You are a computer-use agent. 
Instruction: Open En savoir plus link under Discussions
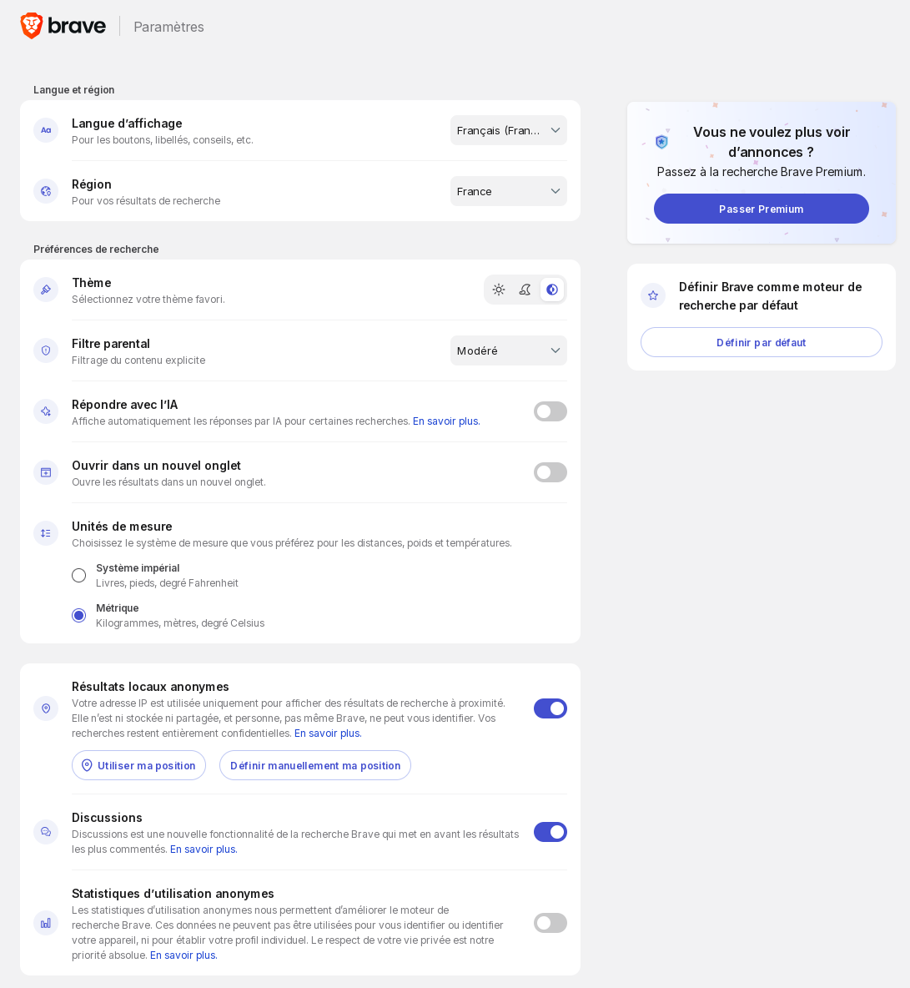point(204,849)
